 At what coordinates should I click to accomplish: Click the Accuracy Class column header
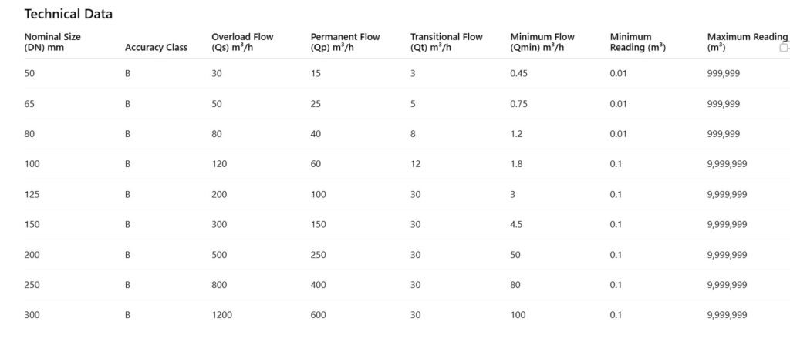coord(156,47)
